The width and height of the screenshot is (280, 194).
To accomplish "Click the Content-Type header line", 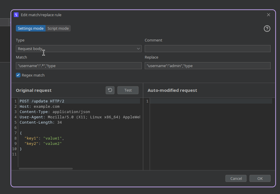I will 55,112.
